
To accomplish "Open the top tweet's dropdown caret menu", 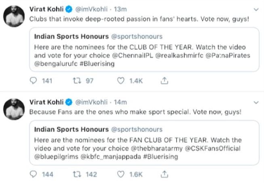I will tap(255, 9).
